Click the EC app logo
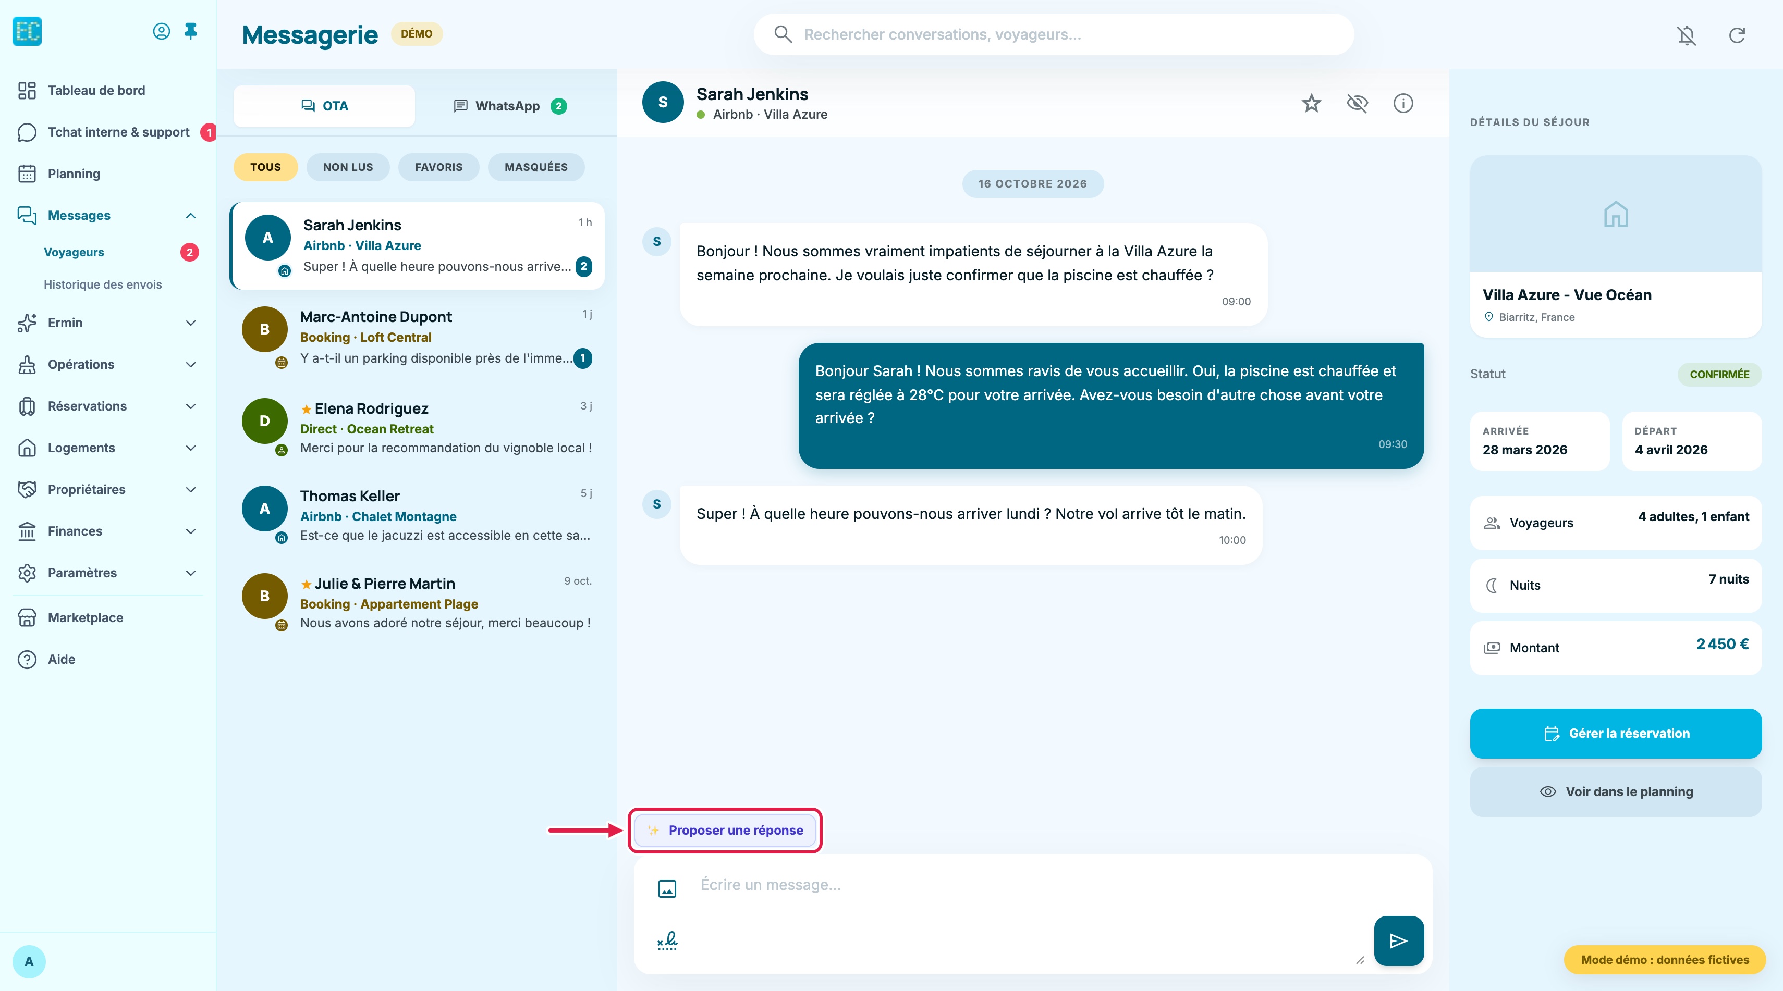The height and width of the screenshot is (991, 1783). click(27, 31)
